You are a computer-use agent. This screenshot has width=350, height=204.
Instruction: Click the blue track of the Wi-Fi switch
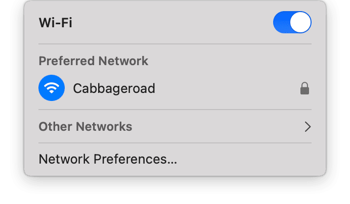coord(281,22)
